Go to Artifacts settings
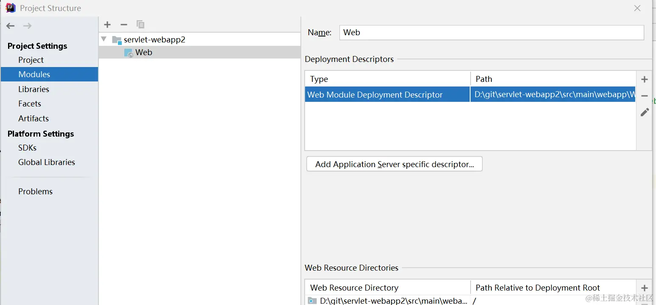The image size is (656, 305). click(34, 118)
